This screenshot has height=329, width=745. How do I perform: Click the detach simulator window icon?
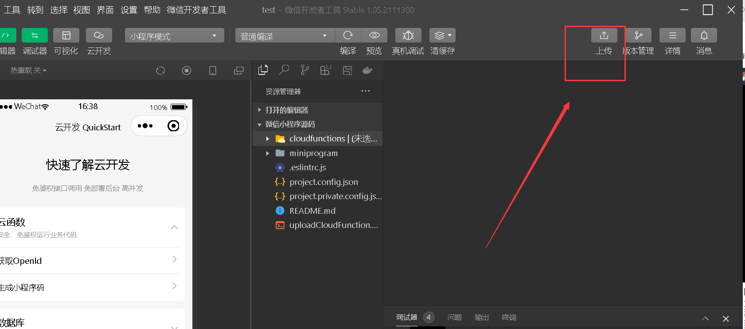coord(239,70)
